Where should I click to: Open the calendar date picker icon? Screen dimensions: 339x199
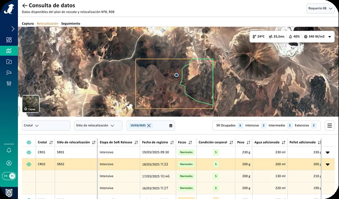click(170, 125)
